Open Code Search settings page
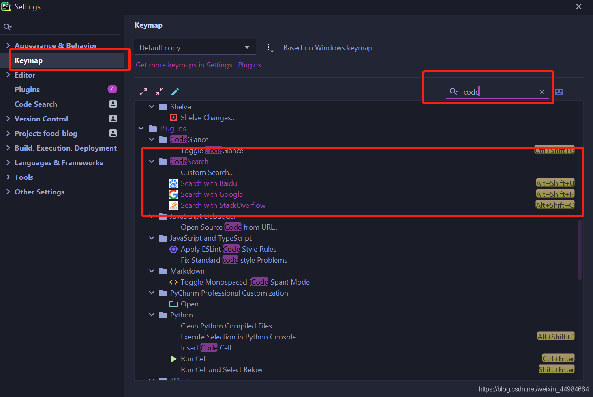The width and height of the screenshot is (593, 397). [x=36, y=104]
